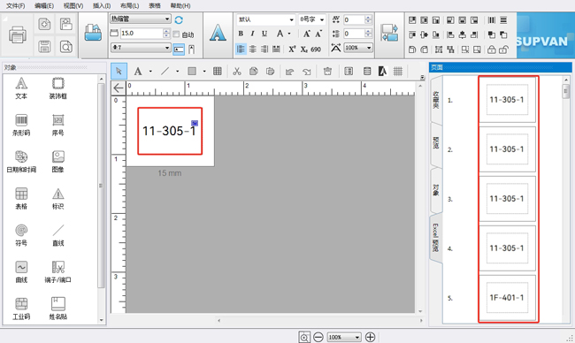Toggle underline formatting

[264, 34]
